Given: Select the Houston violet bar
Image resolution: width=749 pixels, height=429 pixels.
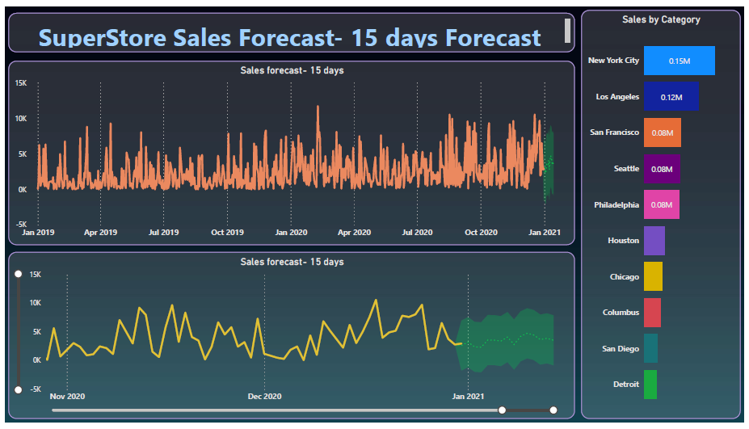Looking at the screenshot, I should [654, 240].
